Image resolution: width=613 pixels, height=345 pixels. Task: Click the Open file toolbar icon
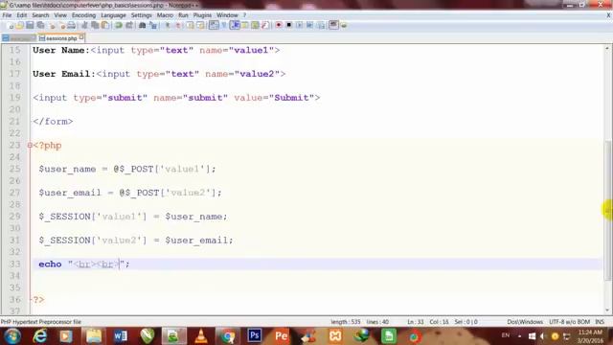click(20, 26)
